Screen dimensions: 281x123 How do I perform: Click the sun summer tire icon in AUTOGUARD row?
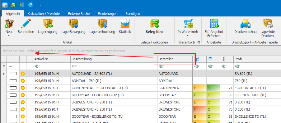coord(23,74)
